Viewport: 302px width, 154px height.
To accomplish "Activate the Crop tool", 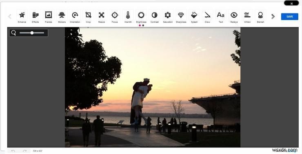I will 88,17.
